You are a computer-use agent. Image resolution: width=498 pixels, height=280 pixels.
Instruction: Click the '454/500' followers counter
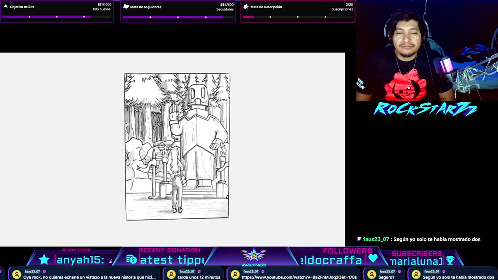pyautogui.click(x=227, y=5)
